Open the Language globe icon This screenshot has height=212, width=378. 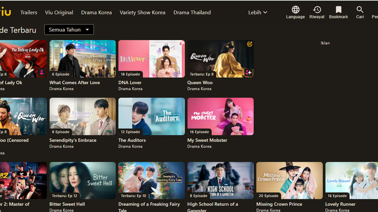295,10
